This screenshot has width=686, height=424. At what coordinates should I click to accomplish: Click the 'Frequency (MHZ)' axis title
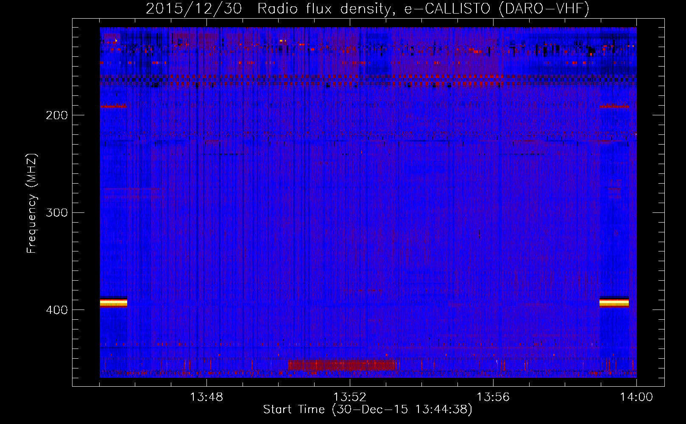32,204
